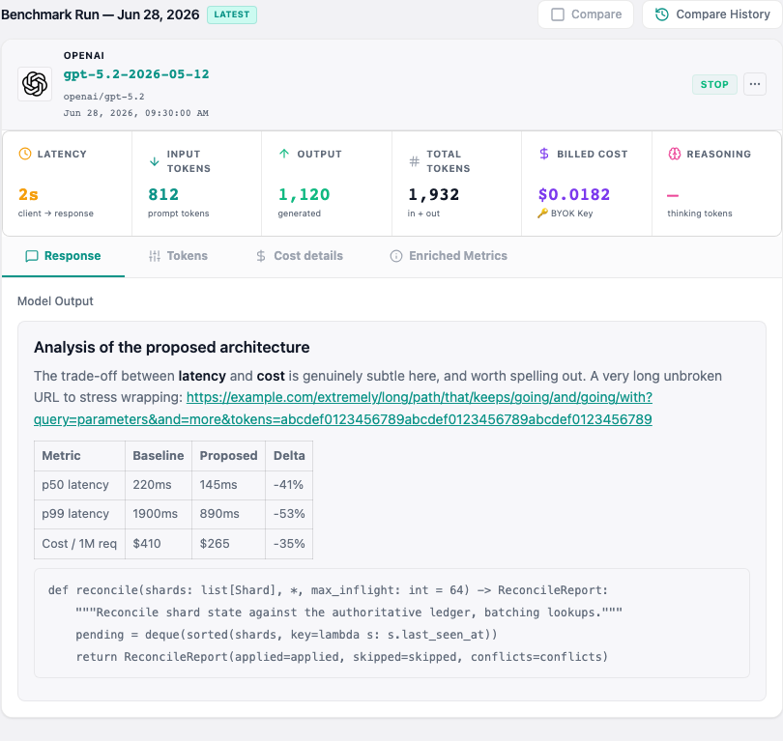Click the billed cost dollar icon
783x741 pixels.
pyautogui.click(x=544, y=154)
